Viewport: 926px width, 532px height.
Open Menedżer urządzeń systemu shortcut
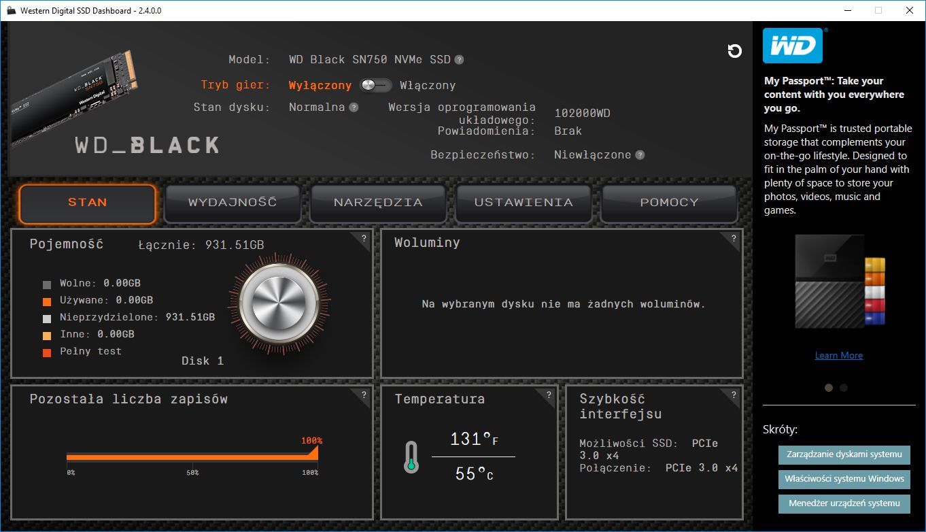pos(844,504)
